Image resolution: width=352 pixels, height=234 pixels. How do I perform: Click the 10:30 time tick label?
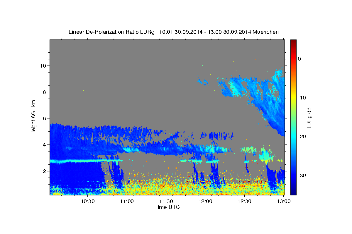pyautogui.click(x=88, y=201)
